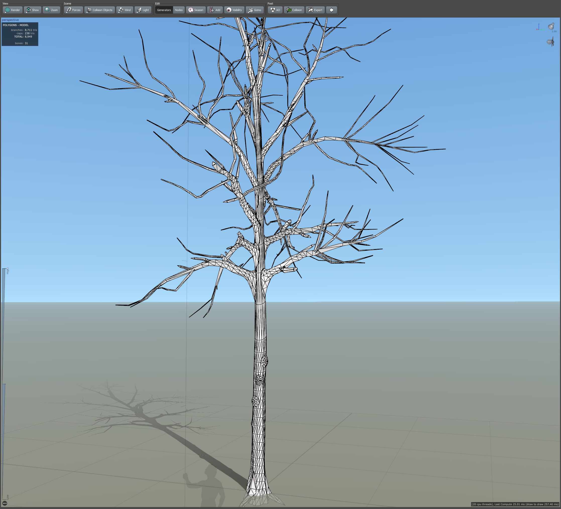This screenshot has height=509, width=561.
Task: Click the Zoom magnifier button
Action: 51,10
